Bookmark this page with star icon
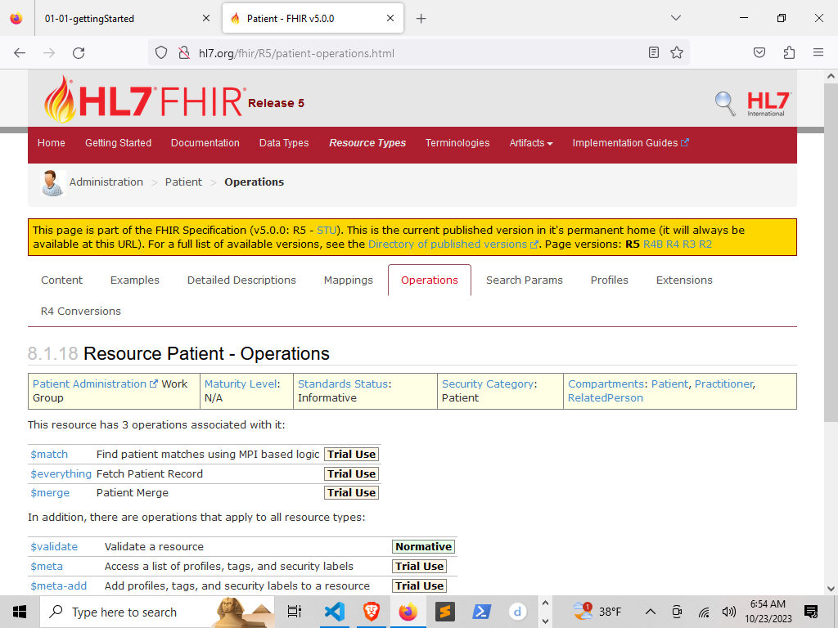Screen dimensions: 838x628 [677, 53]
